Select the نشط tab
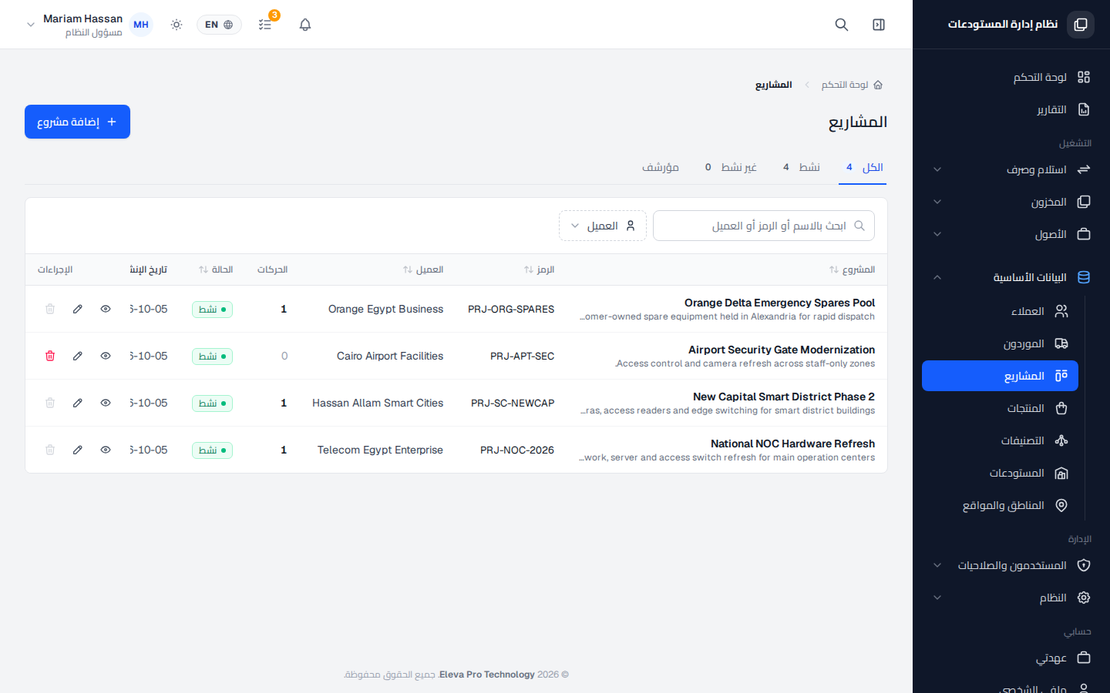Image resolution: width=1110 pixels, height=693 pixels. tap(802, 167)
